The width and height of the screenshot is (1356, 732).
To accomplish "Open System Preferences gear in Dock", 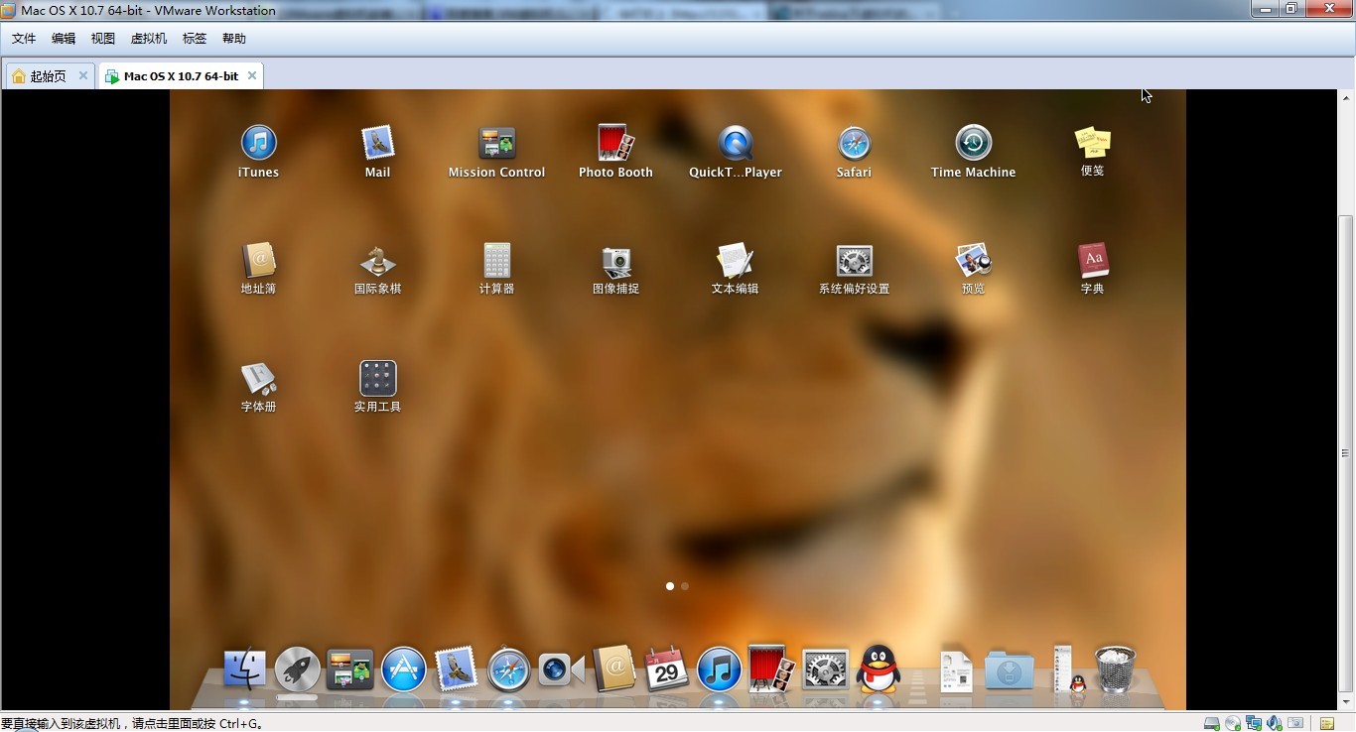I will click(x=825, y=671).
